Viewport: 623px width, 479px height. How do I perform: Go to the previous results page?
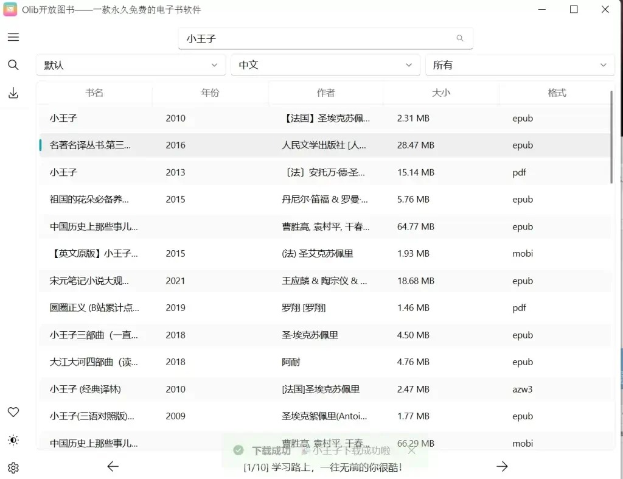point(113,466)
